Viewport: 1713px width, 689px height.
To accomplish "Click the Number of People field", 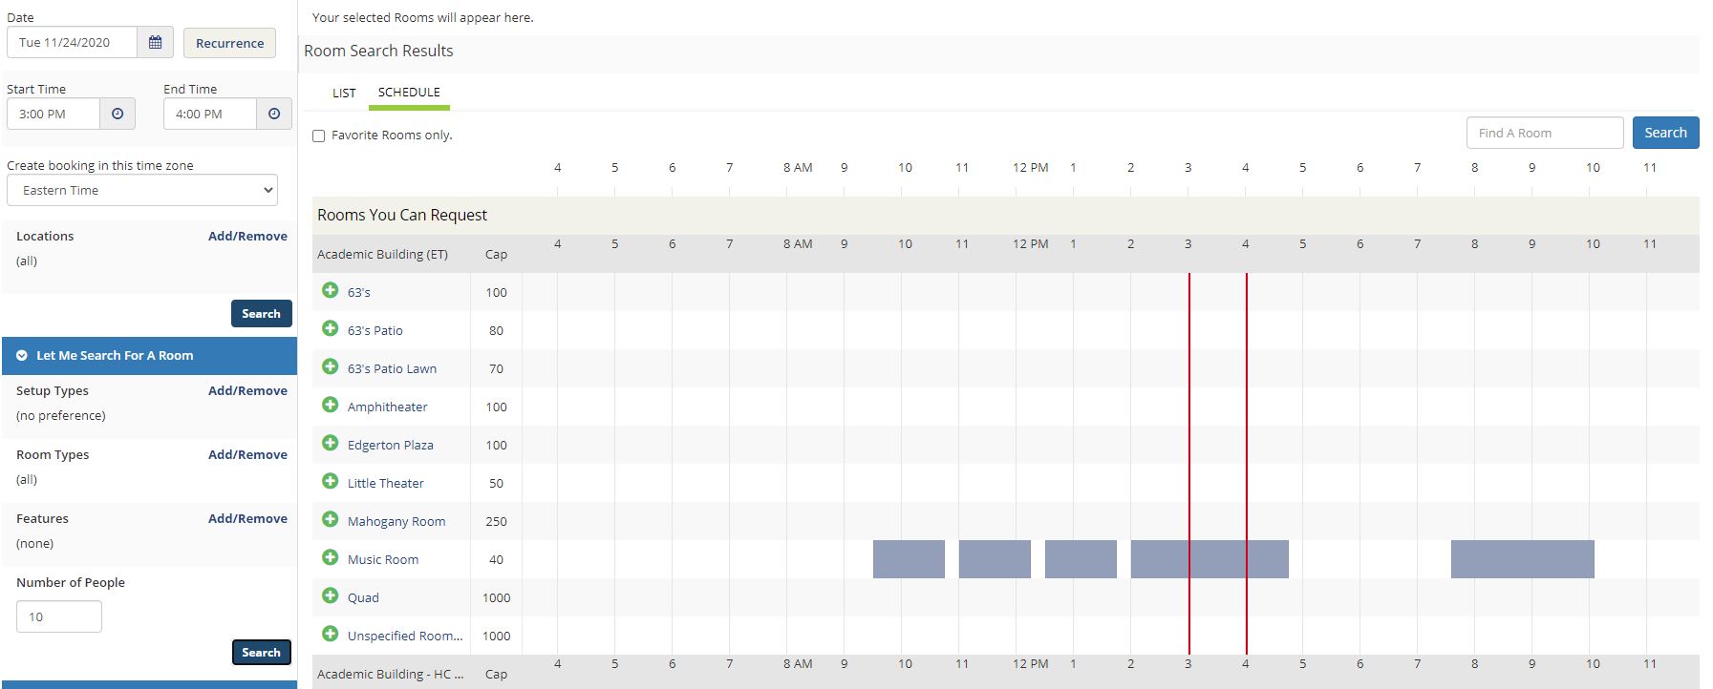I will pyautogui.click(x=59, y=616).
